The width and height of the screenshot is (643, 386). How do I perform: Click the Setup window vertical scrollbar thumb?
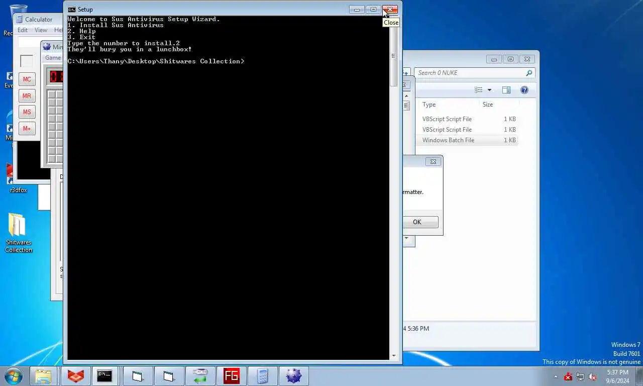coord(393,55)
